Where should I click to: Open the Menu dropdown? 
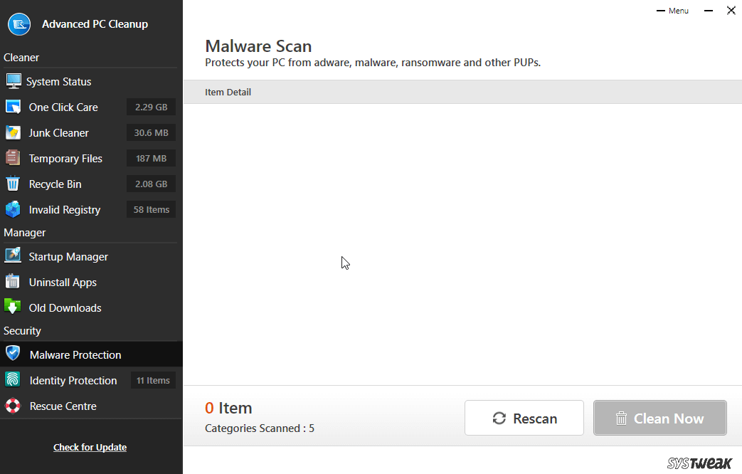pyautogui.click(x=673, y=11)
